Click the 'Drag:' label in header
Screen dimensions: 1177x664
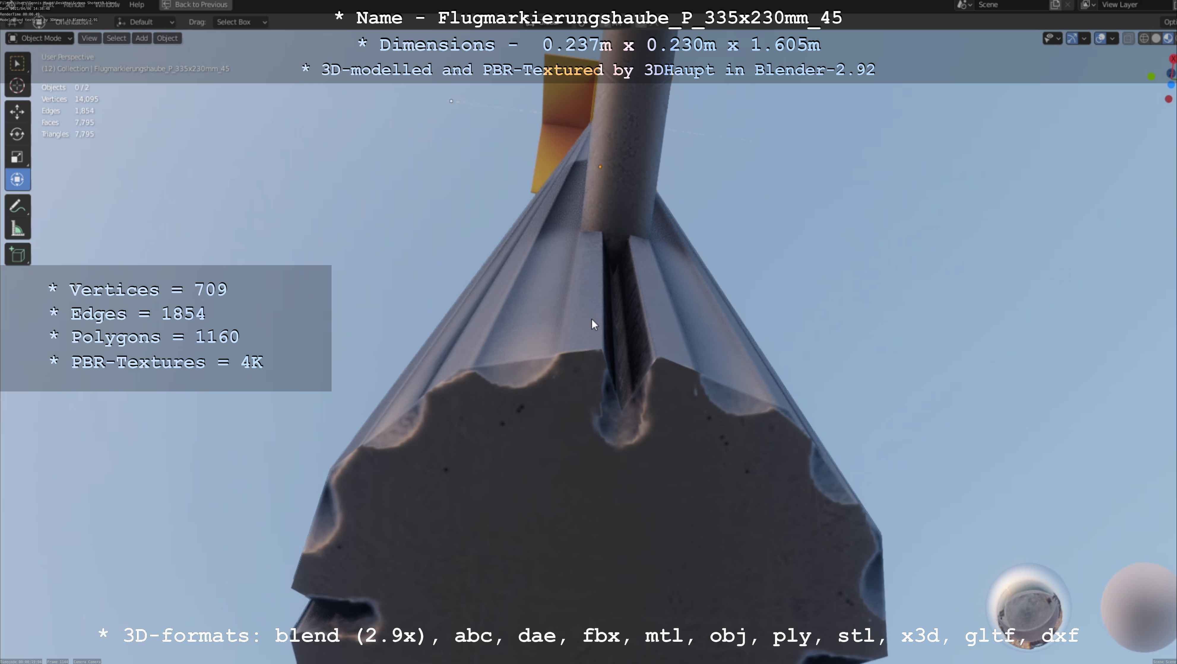point(197,22)
